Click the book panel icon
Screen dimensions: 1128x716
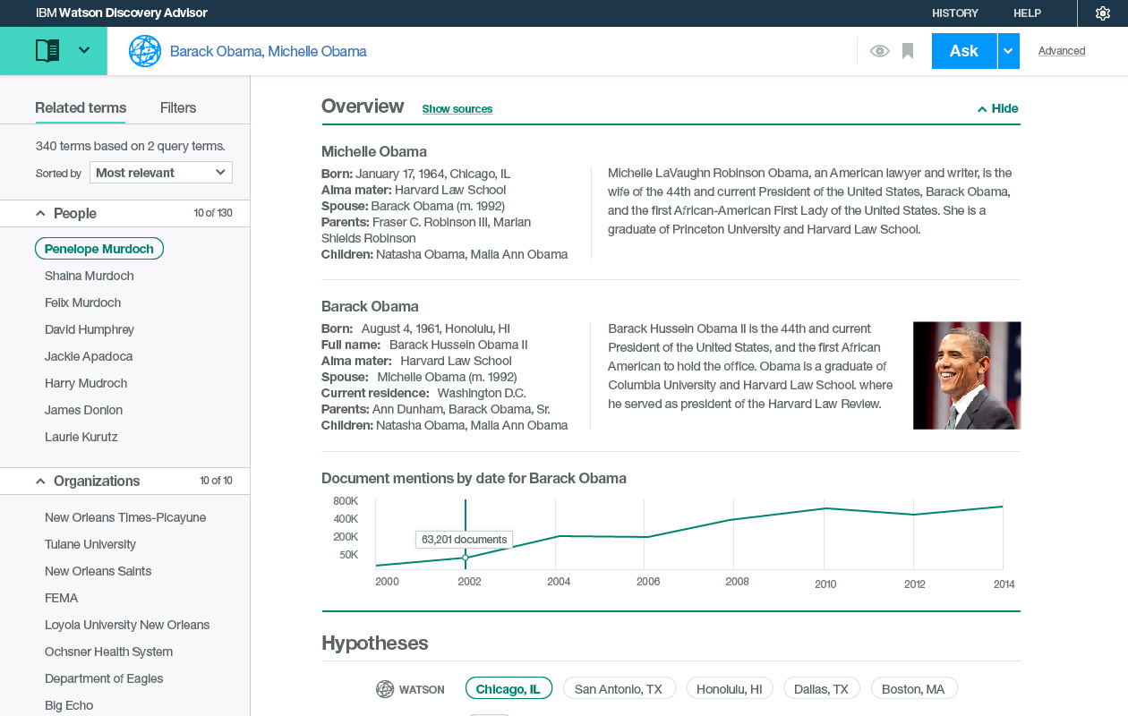tap(47, 51)
